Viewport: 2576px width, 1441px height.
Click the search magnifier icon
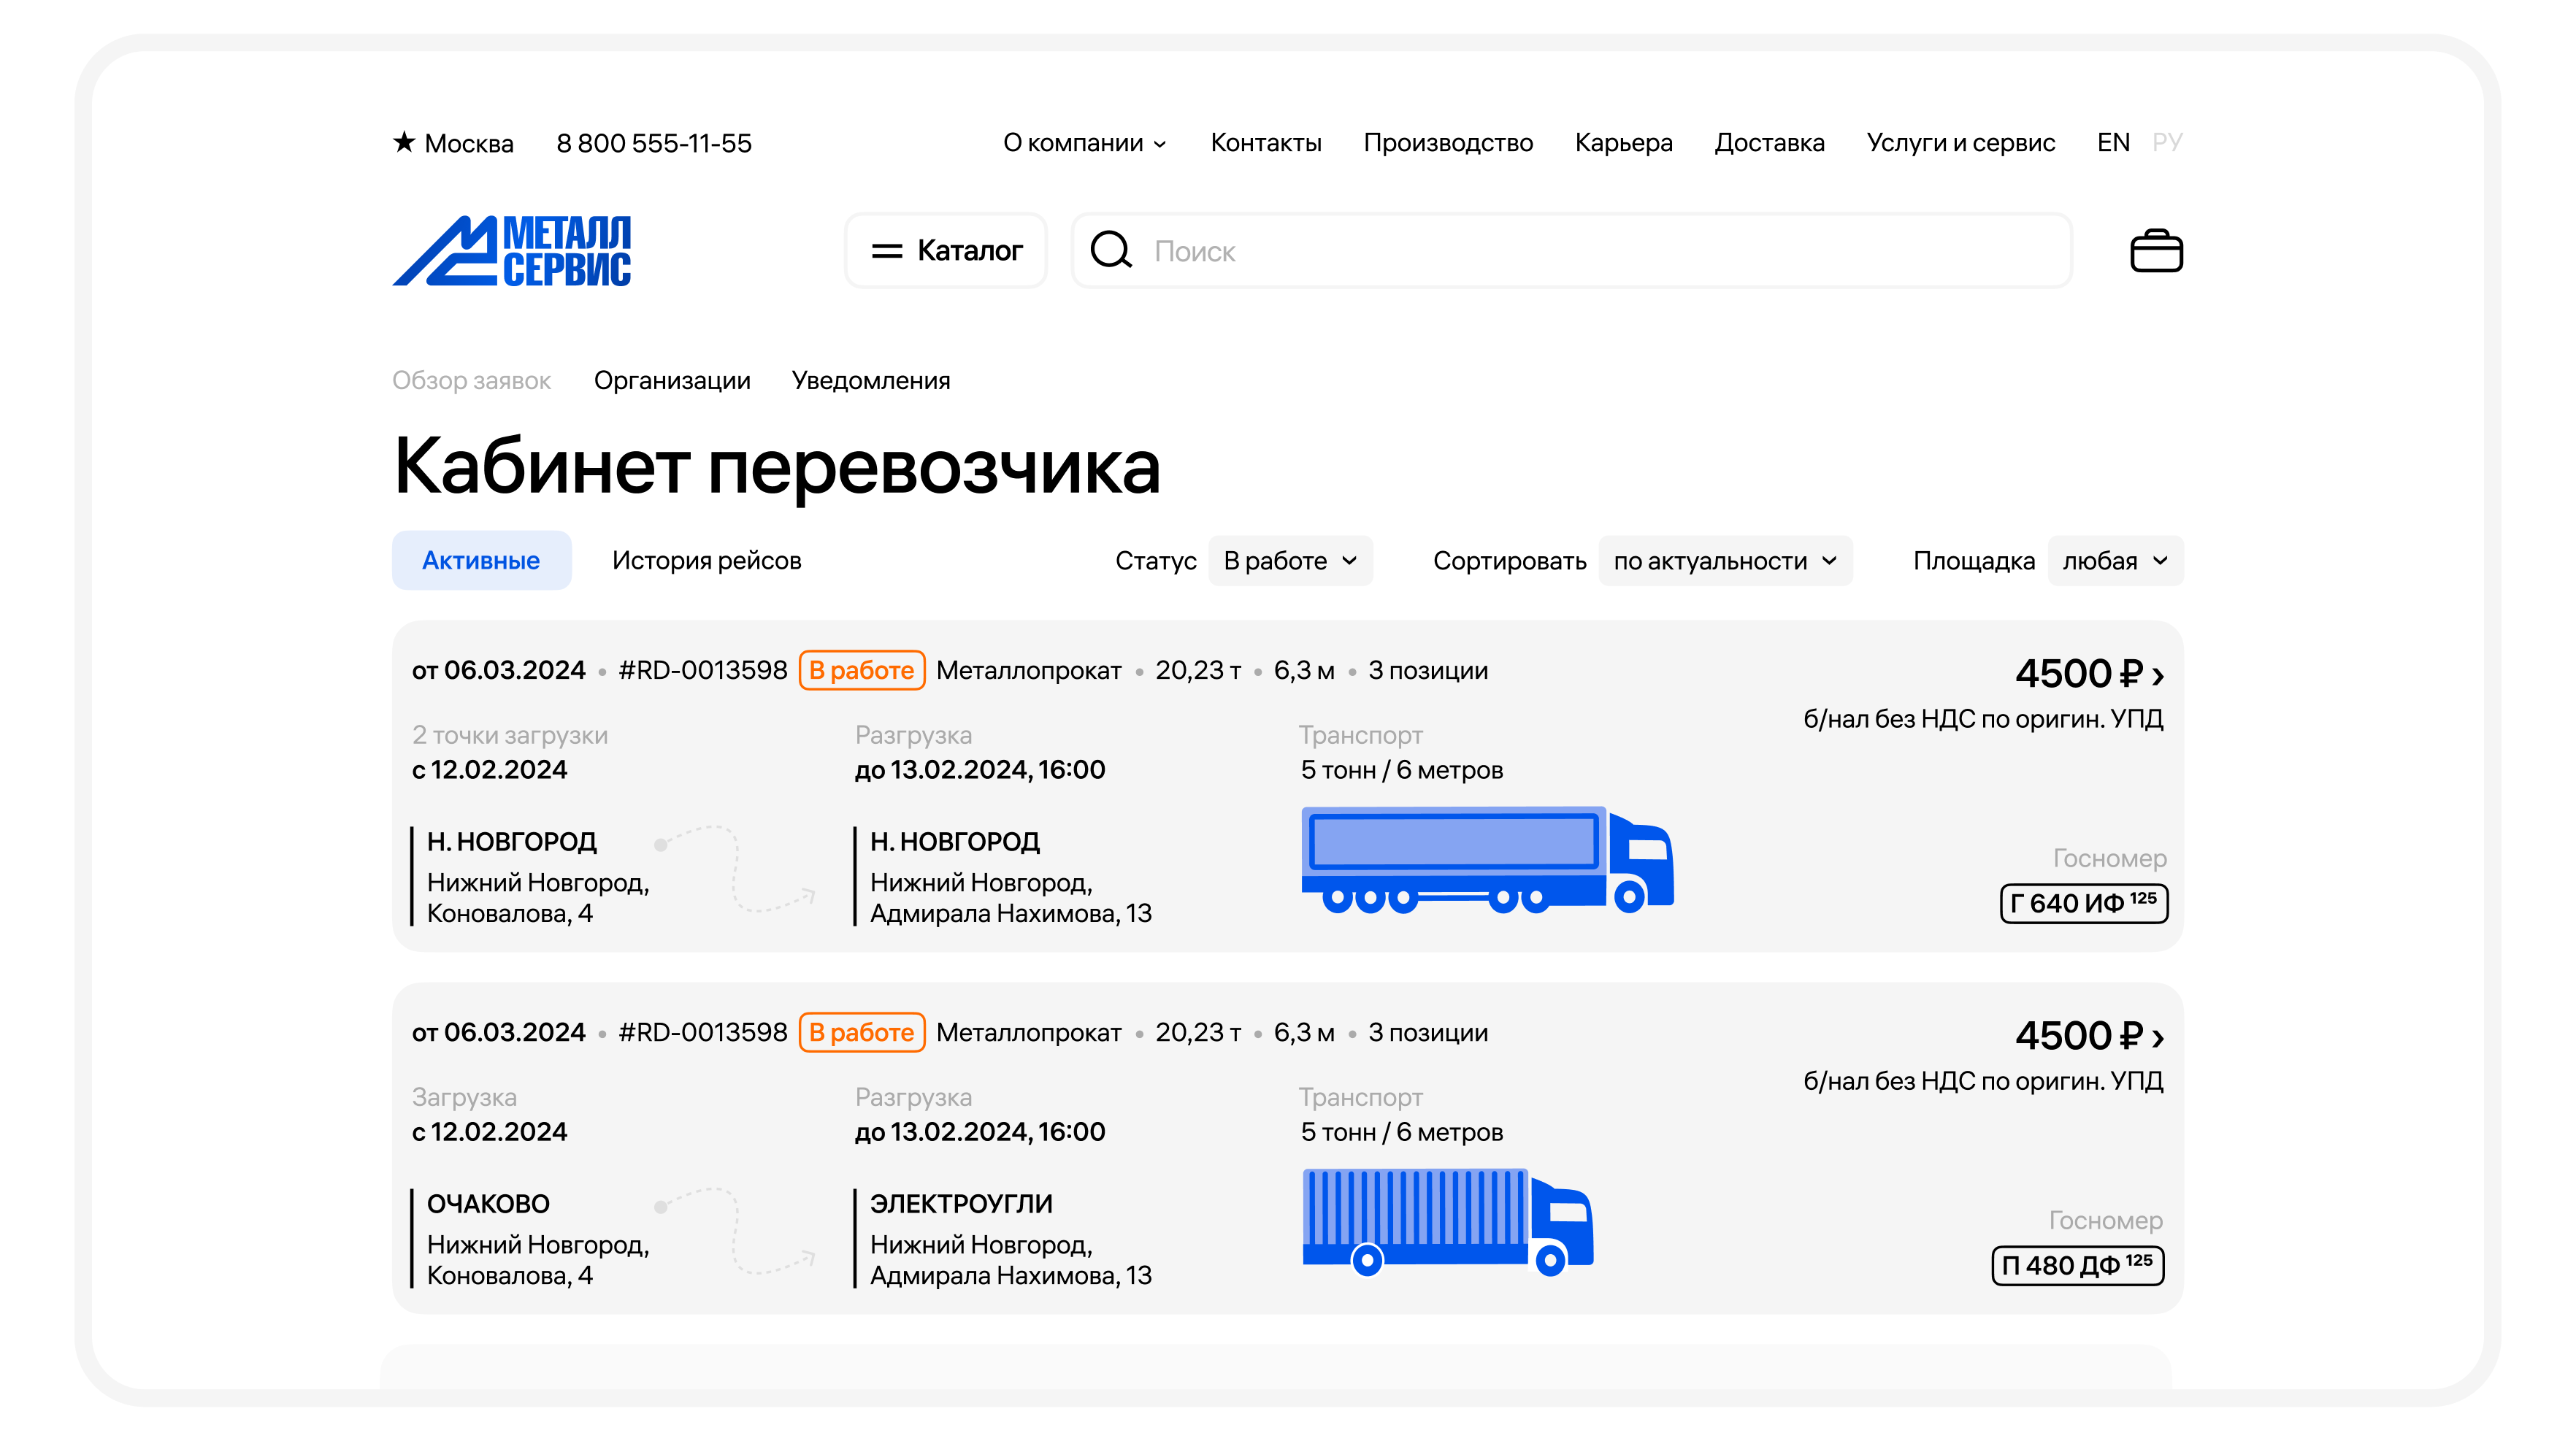click(x=1110, y=251)
